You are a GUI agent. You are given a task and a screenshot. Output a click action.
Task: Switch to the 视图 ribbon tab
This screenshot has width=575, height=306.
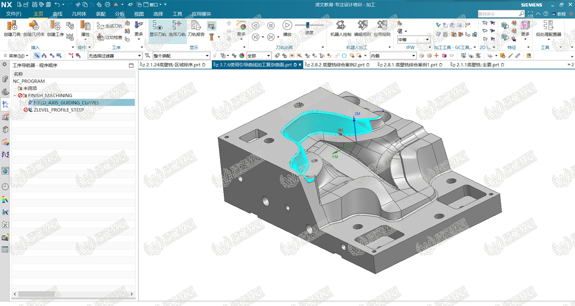[x=139, y=14]
